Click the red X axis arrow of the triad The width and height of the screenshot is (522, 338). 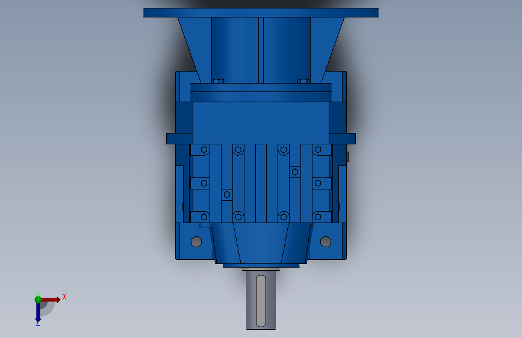pyautogui.click(x=51, y=300)
